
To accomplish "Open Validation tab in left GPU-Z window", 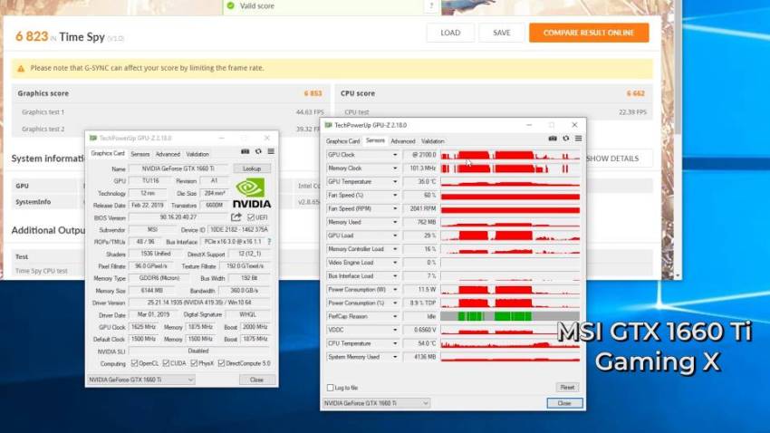I will point(197,154).
